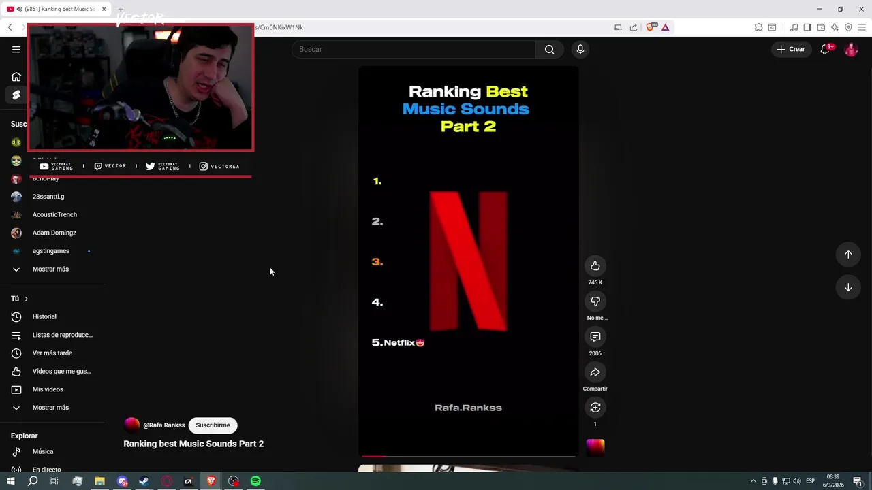The image size is (872, 490).
Task: Go to the previous Short with up arrow
Action: pyautogui.click(x=848, y=255)
